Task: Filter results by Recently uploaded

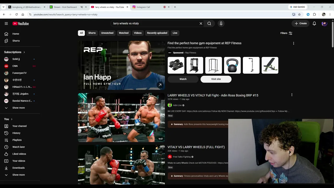Action: click(x=157, y=33)
